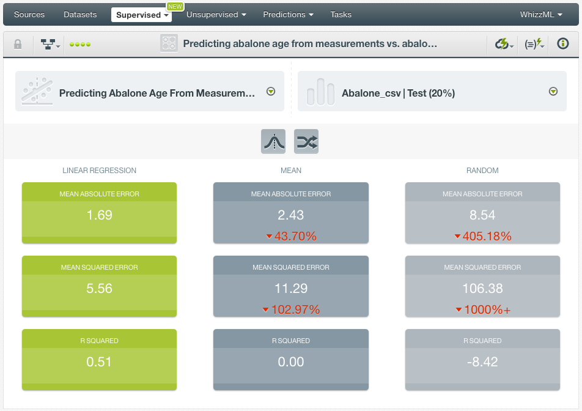The height and width of the screenshot is (411, 582).
Task: Click the Abalone test dataset bars icon
Action: click(x=320, y=91)
